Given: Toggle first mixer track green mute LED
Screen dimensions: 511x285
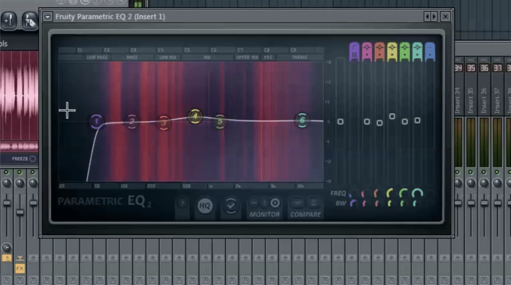Looking at the screenshot, I should tap(6, 172).
